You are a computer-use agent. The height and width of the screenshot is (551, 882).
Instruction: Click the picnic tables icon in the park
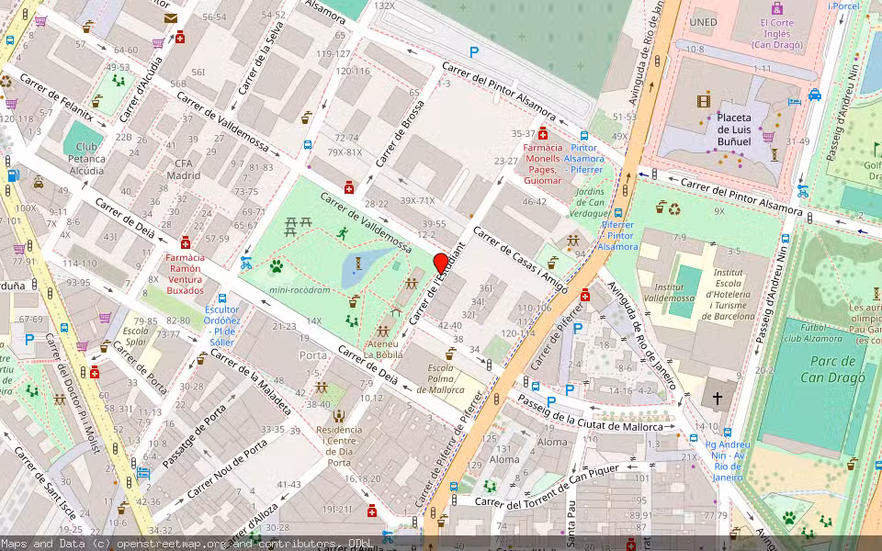(x=298, y=227)
